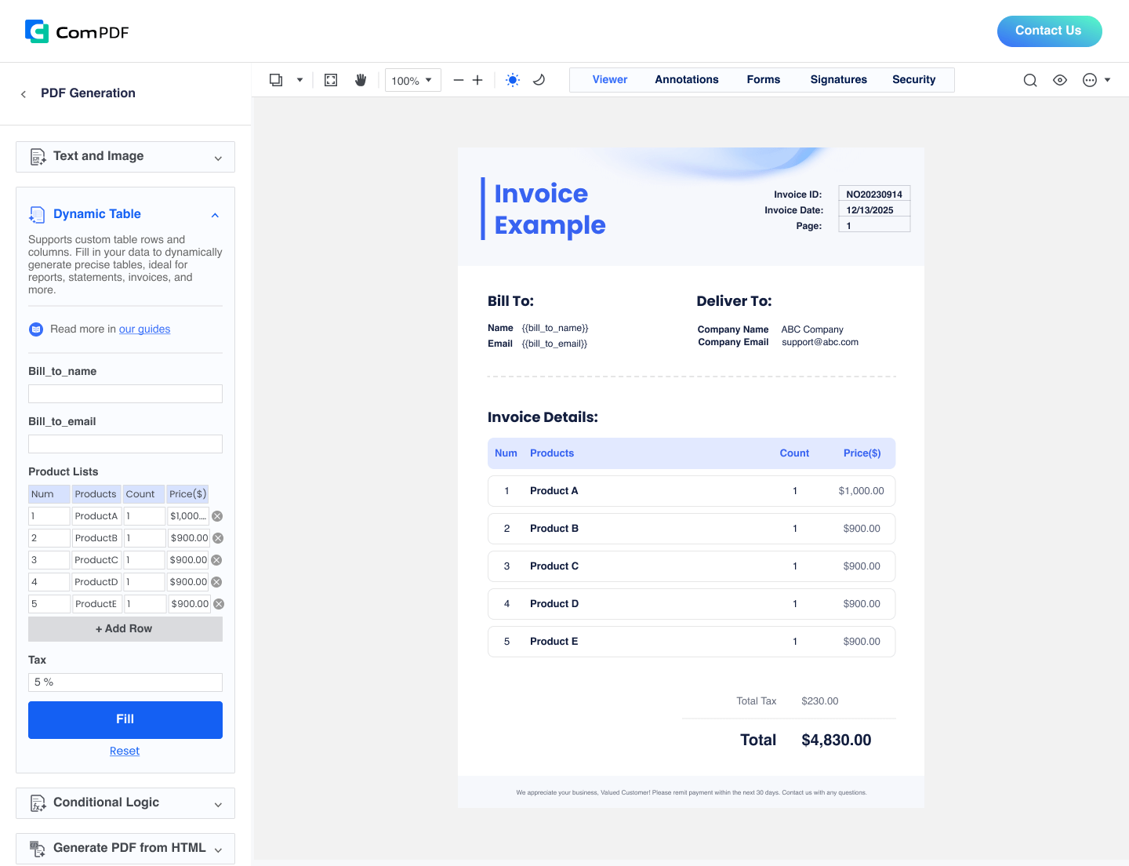Click the zoom out minus icon
The height and width of the screenshot is (866, 1129).
[459, 80]
